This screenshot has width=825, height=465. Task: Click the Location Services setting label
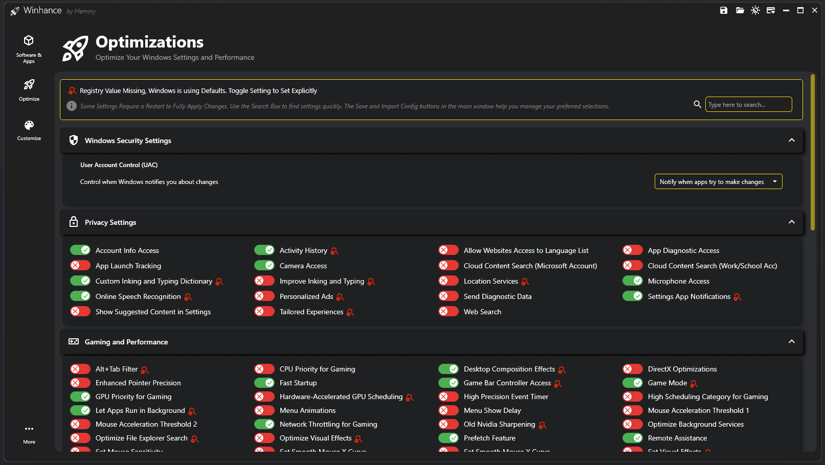(490, 281)
